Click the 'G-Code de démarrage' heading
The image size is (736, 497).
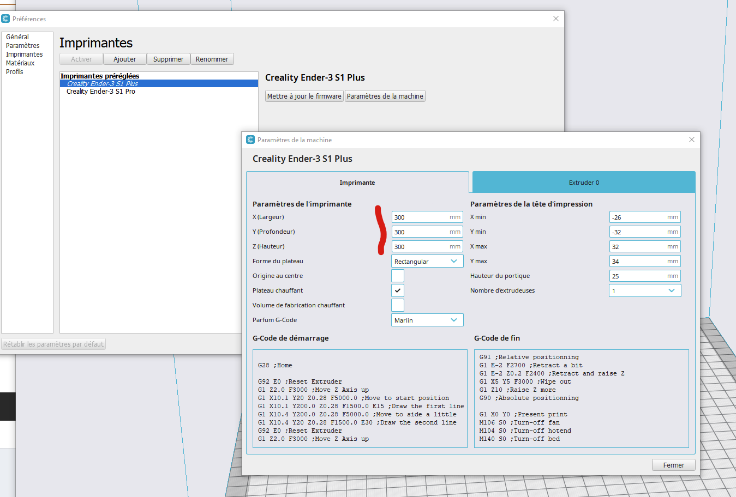[x=291, y=338]
